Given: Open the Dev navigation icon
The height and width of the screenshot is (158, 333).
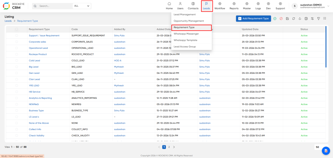Looking at the screenshot, I should [x=268, y=4].
